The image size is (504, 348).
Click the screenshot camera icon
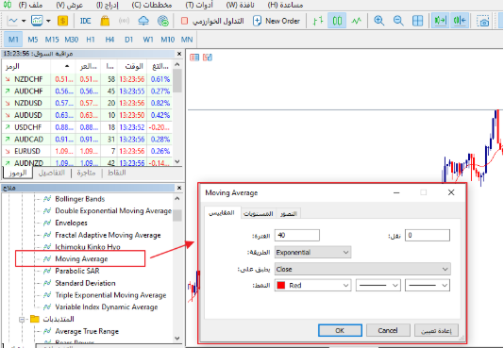tap(483, 21)
